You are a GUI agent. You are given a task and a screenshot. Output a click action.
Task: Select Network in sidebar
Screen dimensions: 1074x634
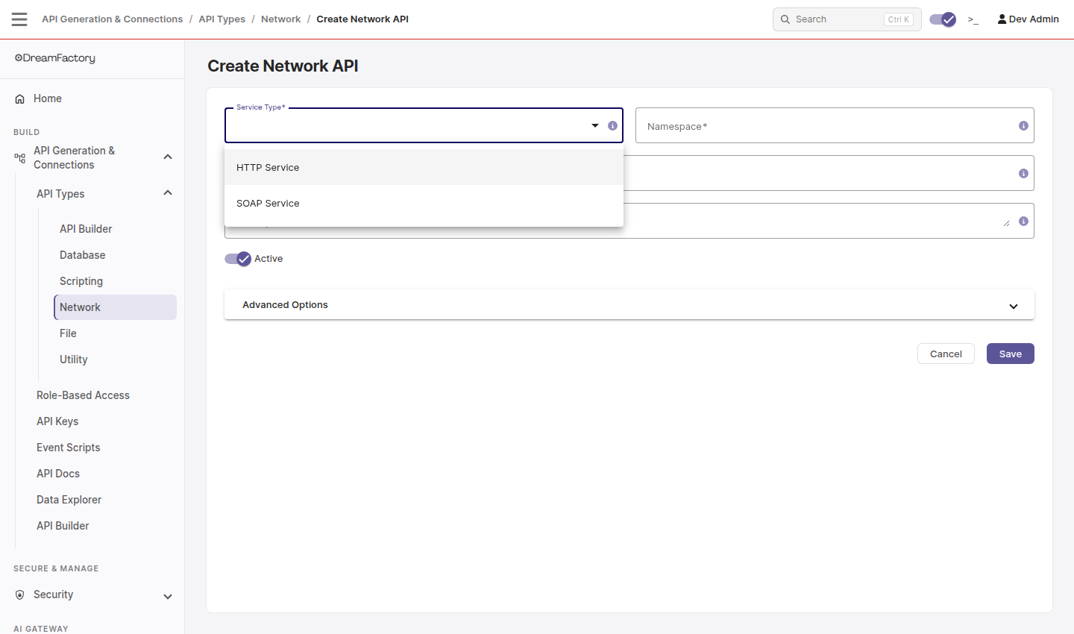[115, 307]
